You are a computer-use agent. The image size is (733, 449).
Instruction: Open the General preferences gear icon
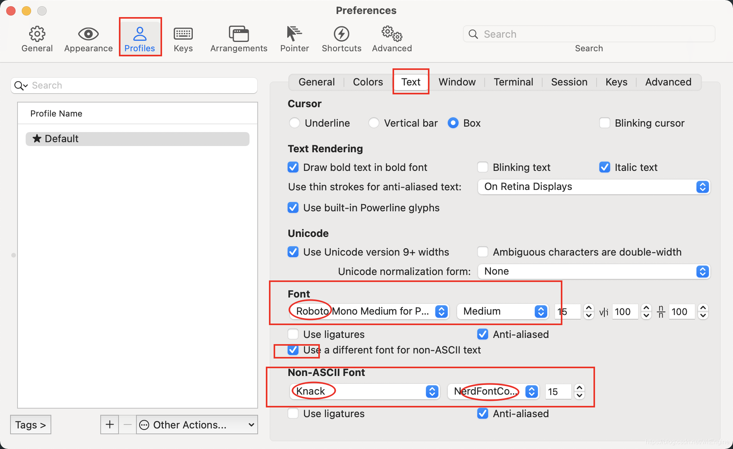click(x=37, y=34)
